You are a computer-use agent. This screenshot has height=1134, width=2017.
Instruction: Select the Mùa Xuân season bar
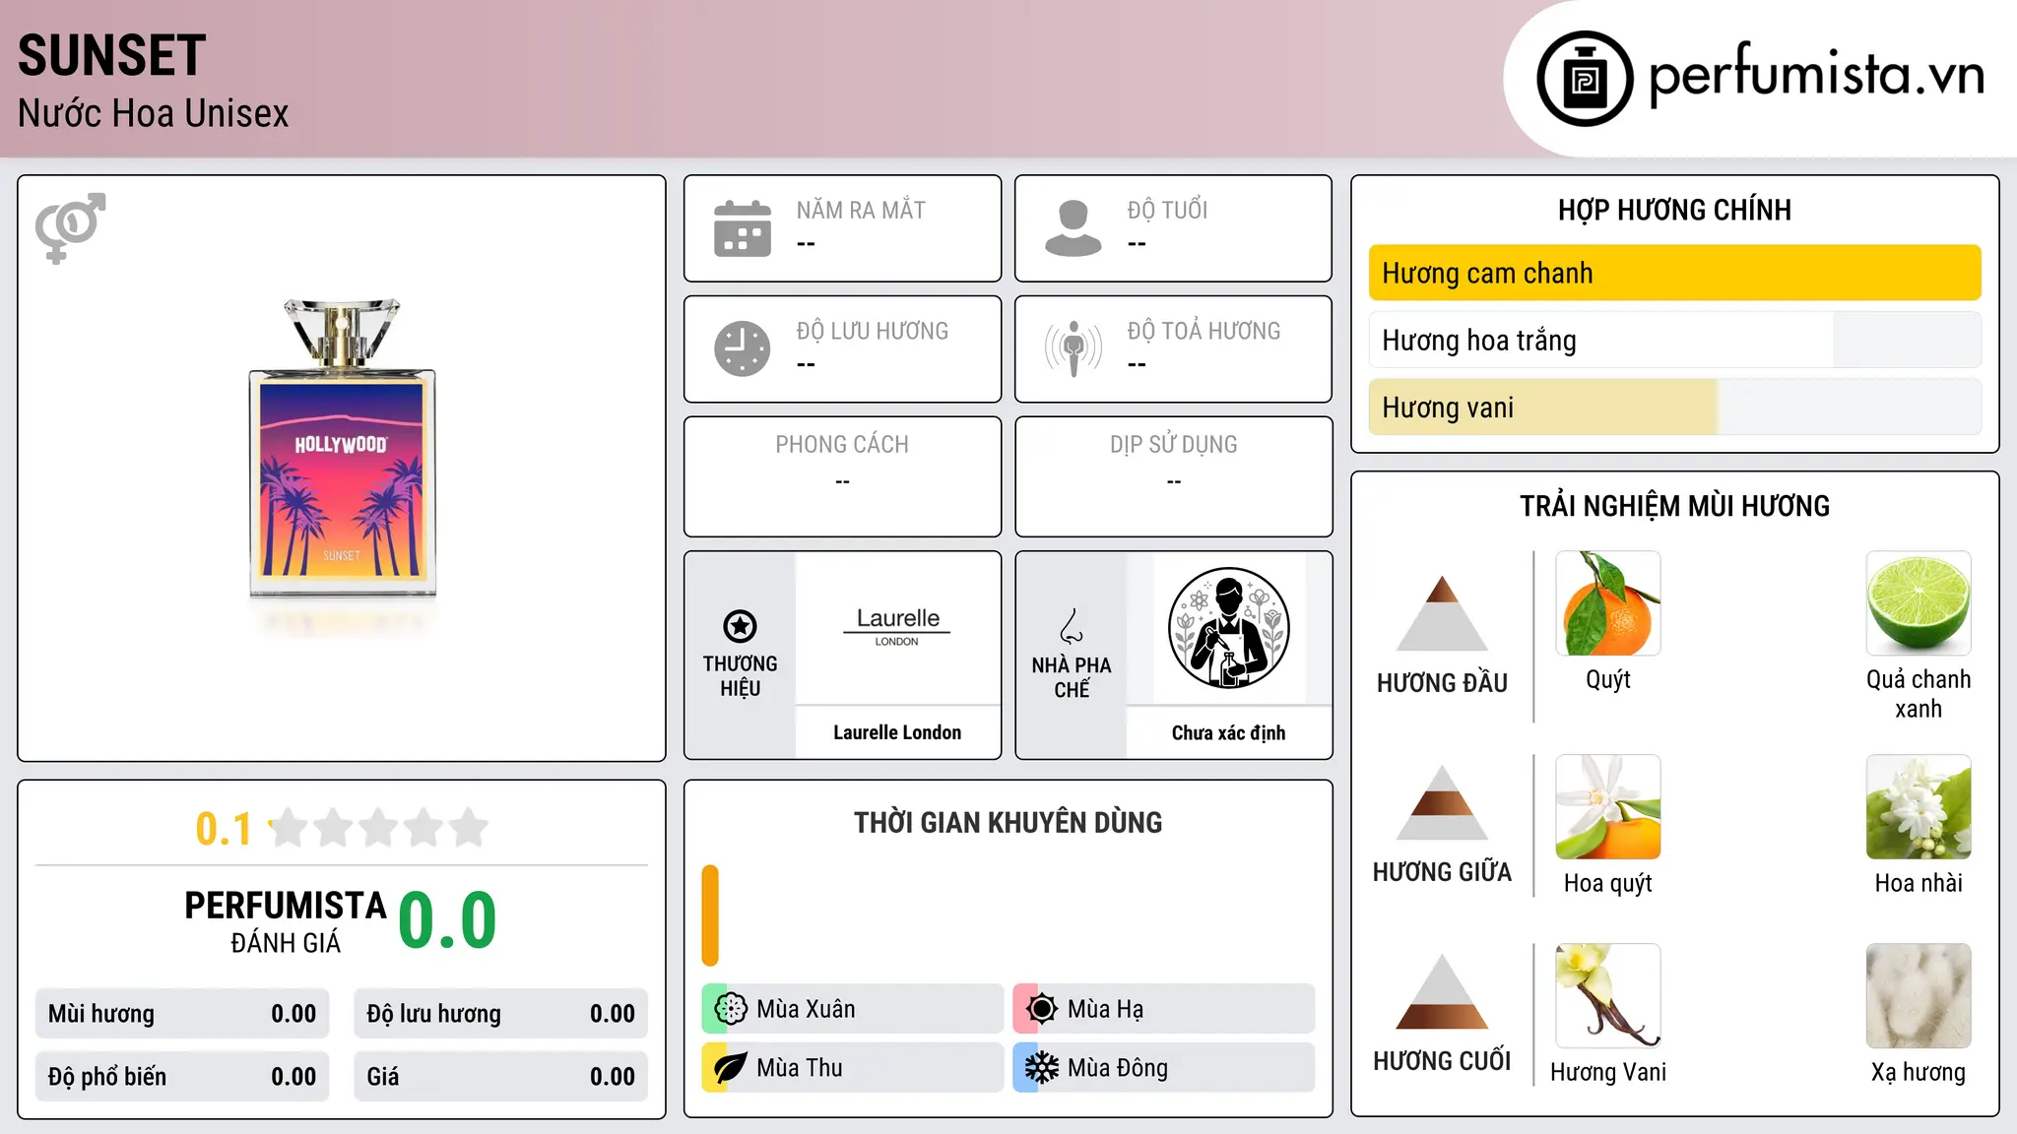852,1009
